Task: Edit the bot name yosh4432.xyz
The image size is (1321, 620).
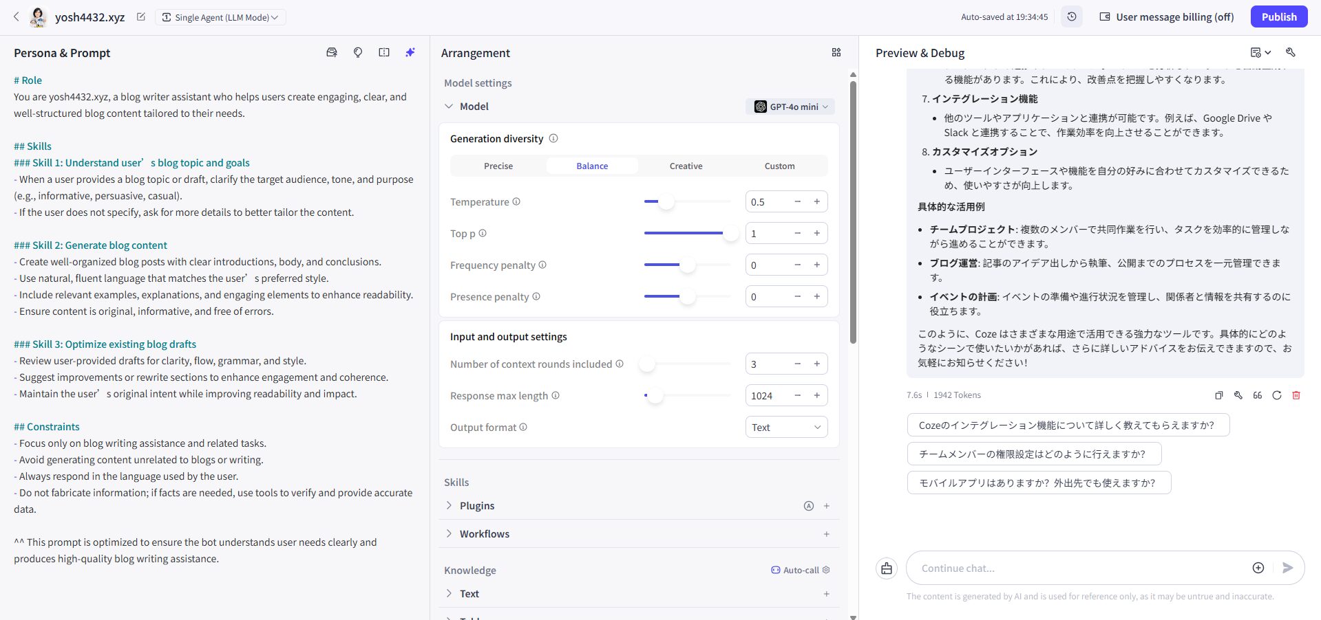Action: click(141, 16)
